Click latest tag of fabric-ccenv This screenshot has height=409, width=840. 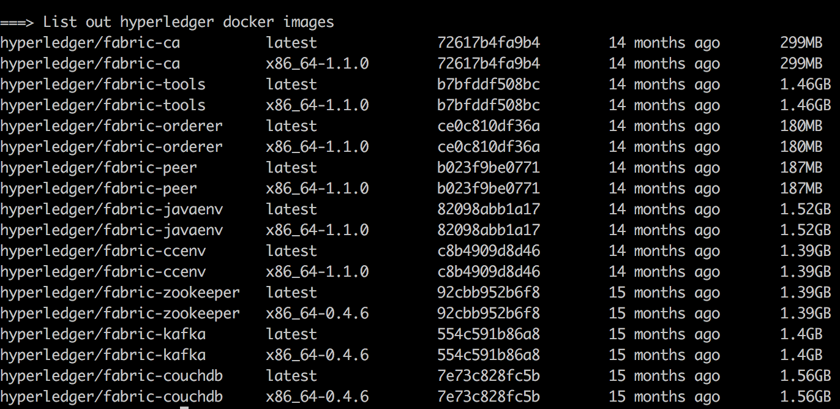[x=291, y=252]
